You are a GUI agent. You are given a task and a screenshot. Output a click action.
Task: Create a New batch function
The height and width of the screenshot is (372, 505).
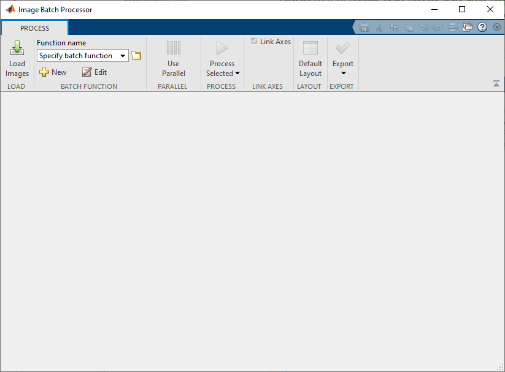(53, 72)
